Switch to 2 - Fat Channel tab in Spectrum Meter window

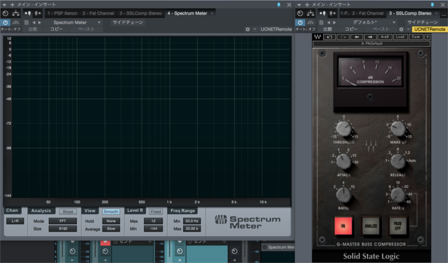click(x=99, y=13)
